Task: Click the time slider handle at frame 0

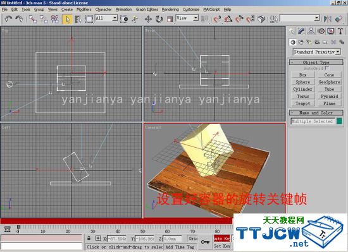Action: pos(18,227)
